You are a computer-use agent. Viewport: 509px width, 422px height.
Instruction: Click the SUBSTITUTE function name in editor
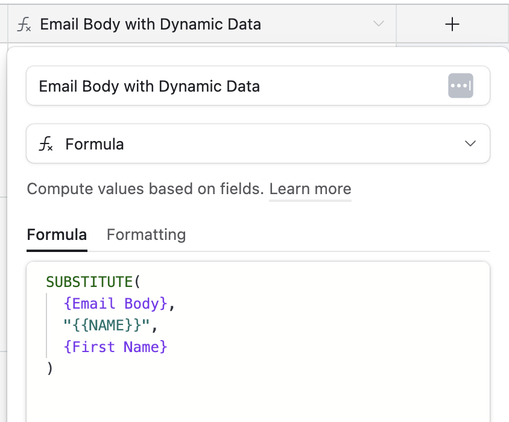pos(89,282)
